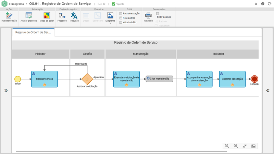
Task: Click the refresh icon at top right
Action: (x=270, y=4)
